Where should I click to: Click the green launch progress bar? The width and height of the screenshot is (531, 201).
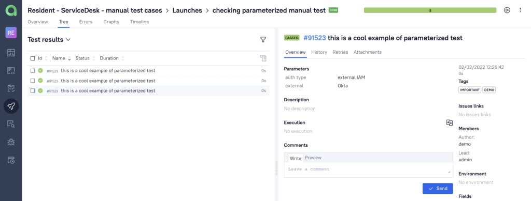(x=430, y=10)
